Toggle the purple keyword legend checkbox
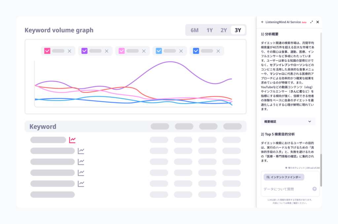Image resolution: width=338 pixels, height=224 pixels. (x=84, y=51)
